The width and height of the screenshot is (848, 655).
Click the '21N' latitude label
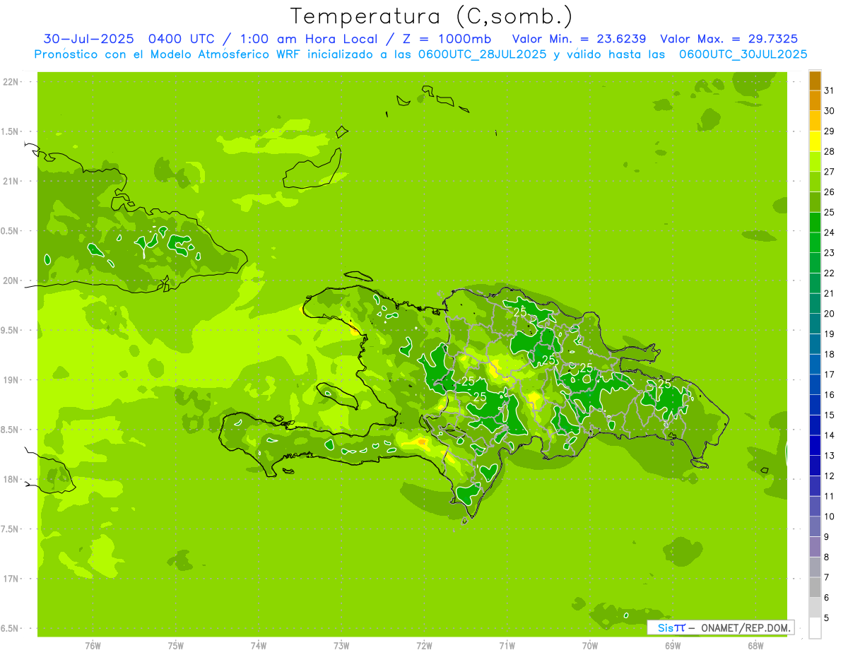11,182
